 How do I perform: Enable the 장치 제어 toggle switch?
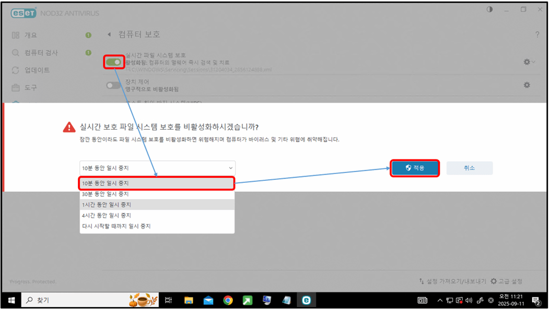tap(113, 85)
